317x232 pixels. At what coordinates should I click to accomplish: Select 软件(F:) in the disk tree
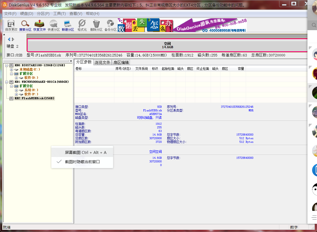point(31,94)
